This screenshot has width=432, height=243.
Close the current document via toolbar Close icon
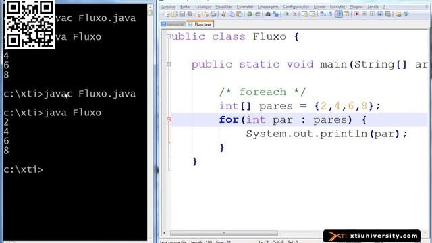pyautogui.click(x=198, y=14)
